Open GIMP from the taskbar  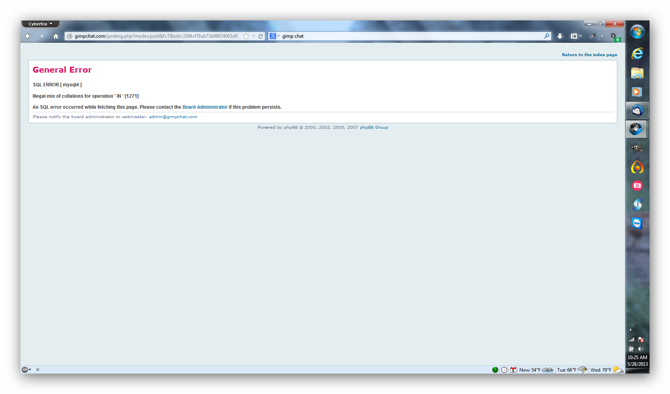click(637, 148)
